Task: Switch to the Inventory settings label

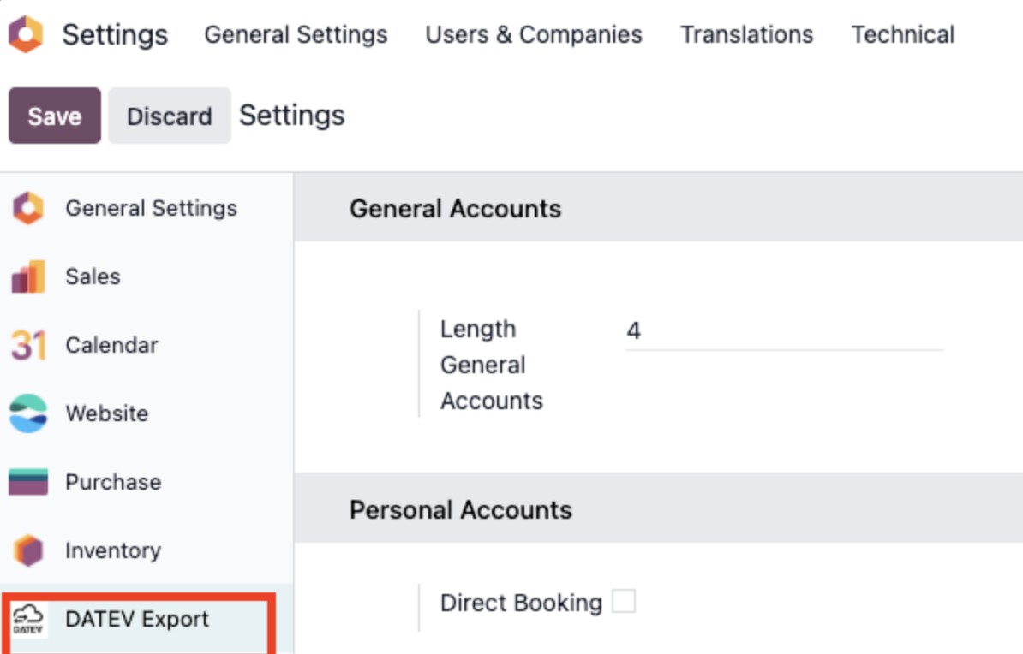Action: (x=113, y=550)
